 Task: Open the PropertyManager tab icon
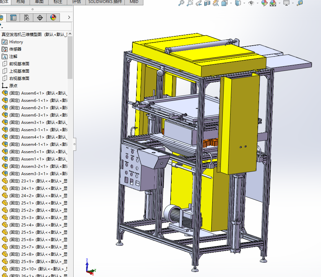pos(13,18)
